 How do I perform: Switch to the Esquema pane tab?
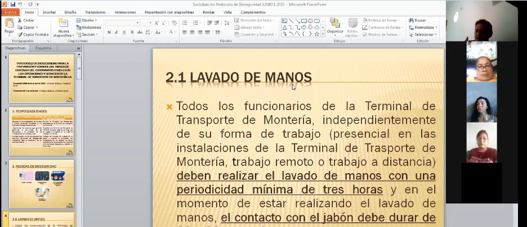[43, 48]
